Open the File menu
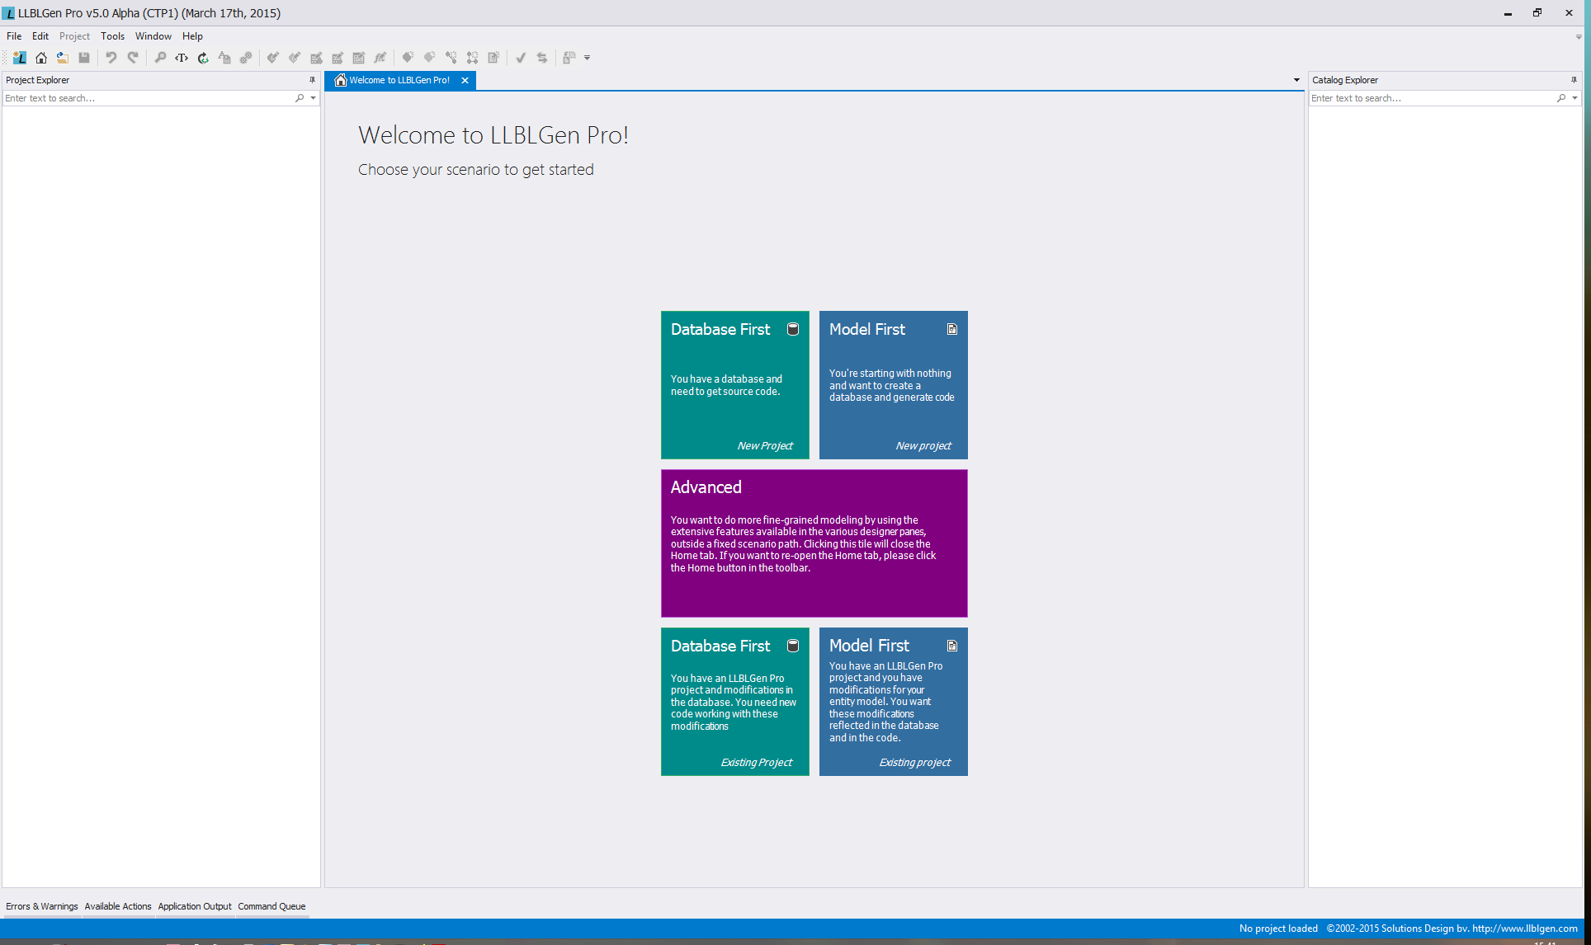This screenshot has width=1591, height=945. click(14, 36)
